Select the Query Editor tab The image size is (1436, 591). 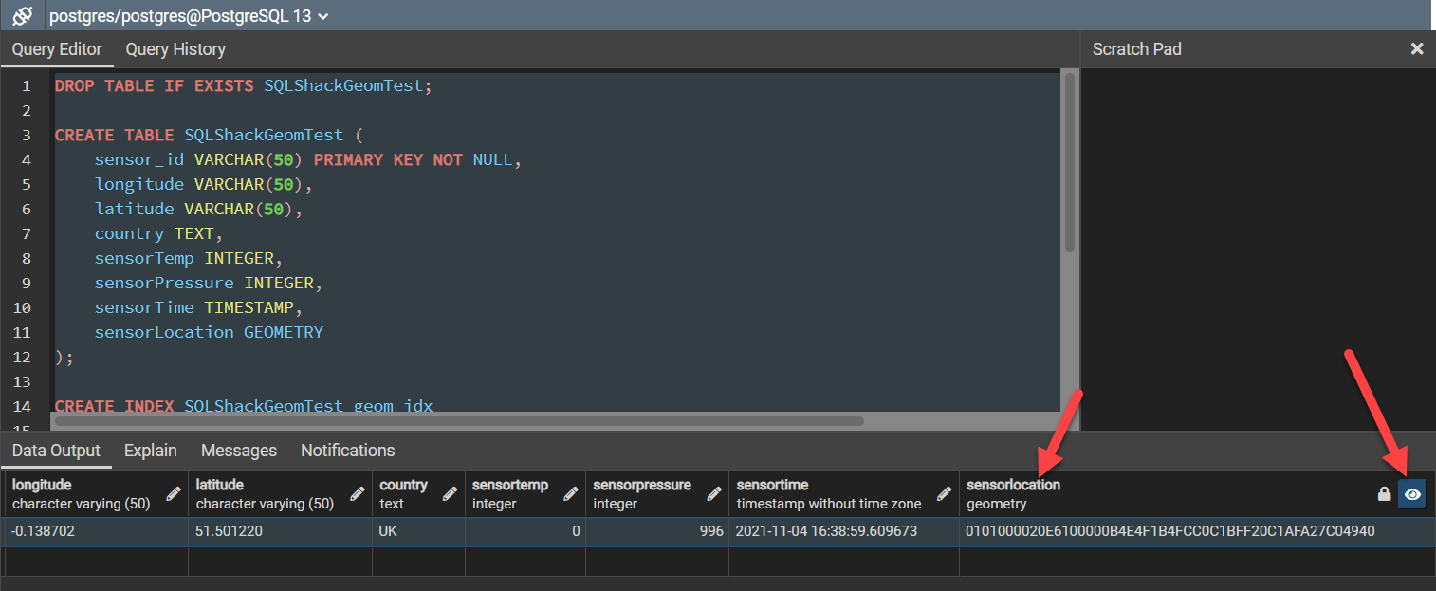[x=55, y=49]
